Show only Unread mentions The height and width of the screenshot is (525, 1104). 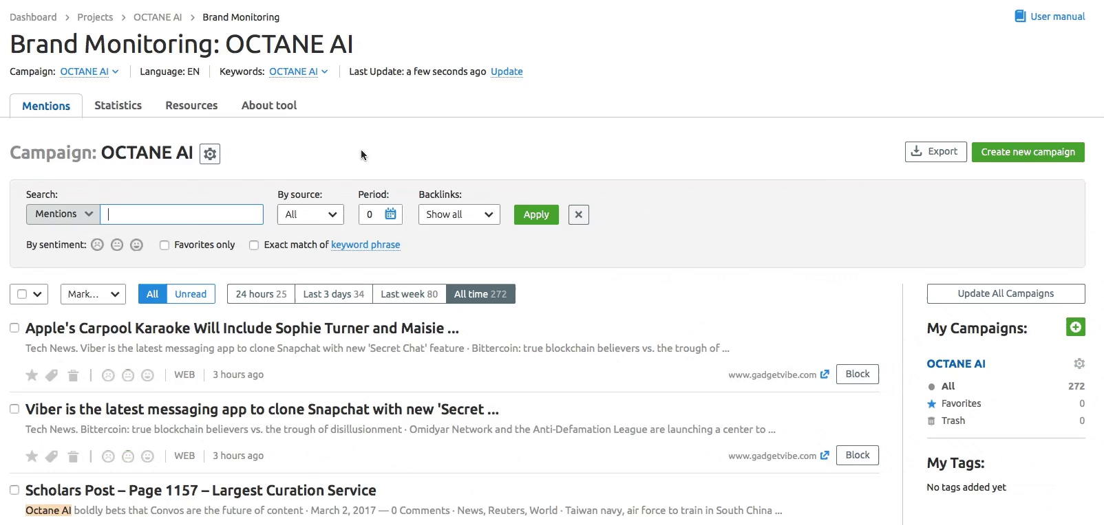191,294
